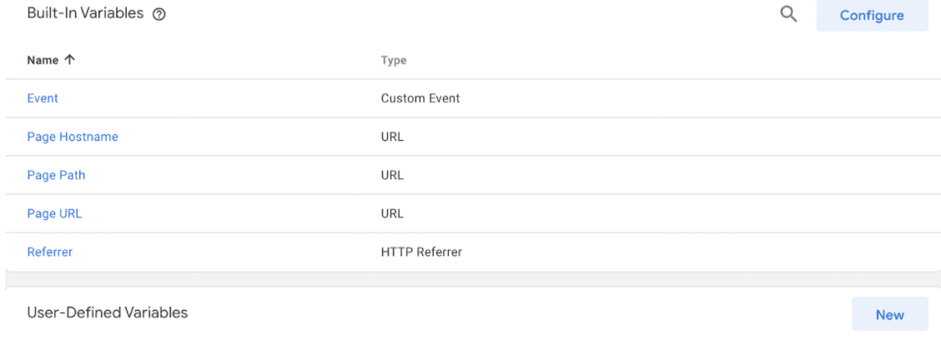Open the Page Hostname variable
The width and height of the screenshot is (941, 350).
click(73, 137)
